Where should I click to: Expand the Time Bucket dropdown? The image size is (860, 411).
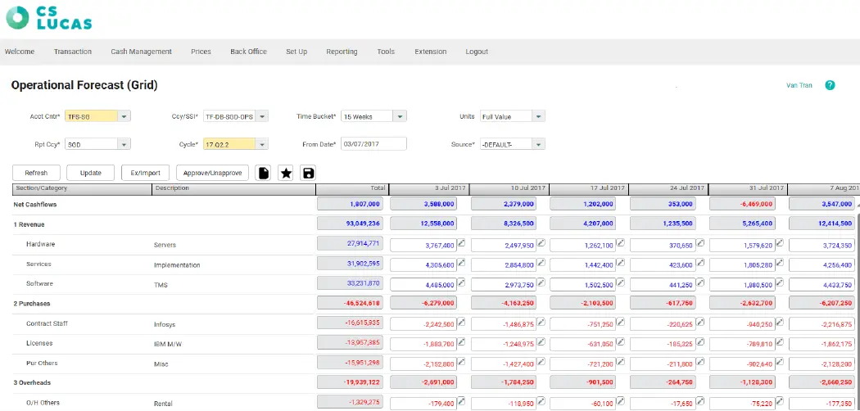point(400,116)
